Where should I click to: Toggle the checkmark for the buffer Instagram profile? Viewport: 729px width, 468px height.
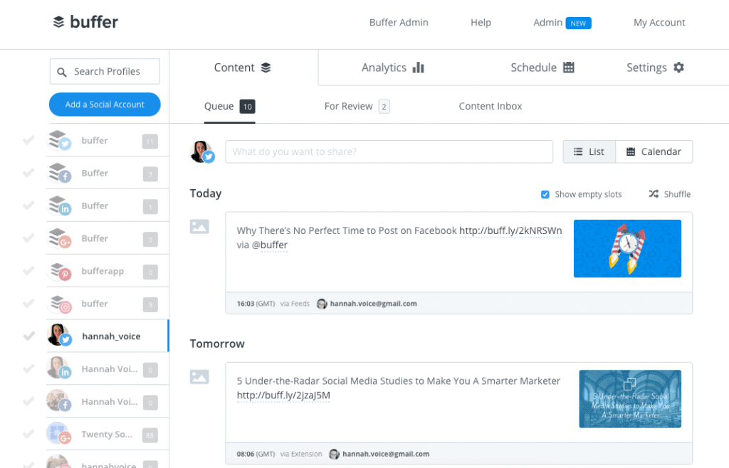click(28, 303)
